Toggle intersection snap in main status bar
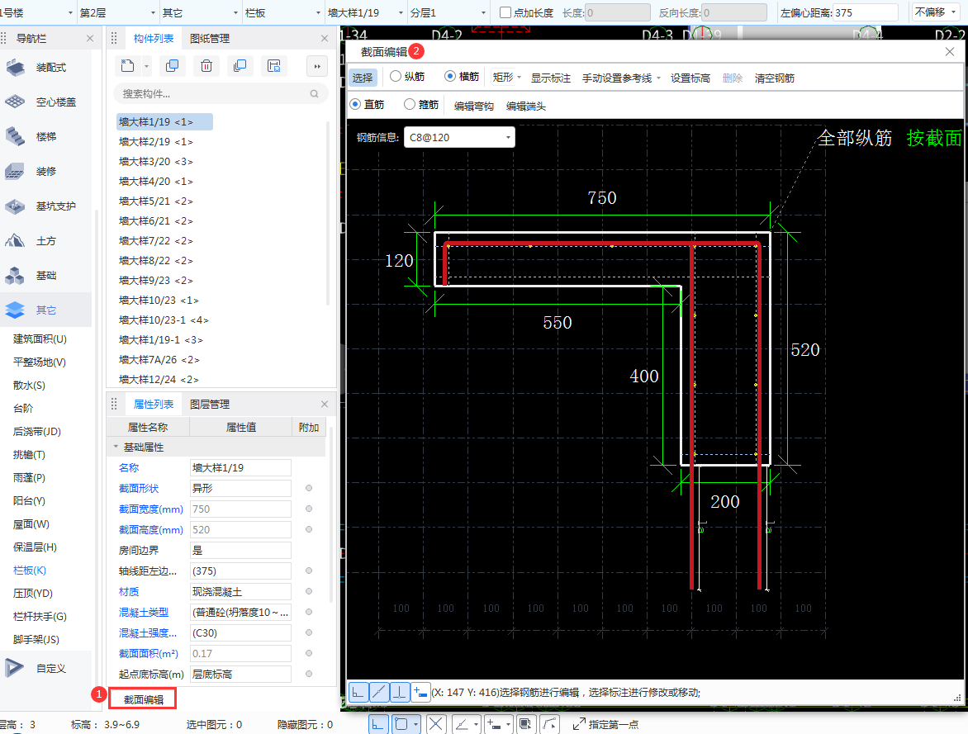Viewport: 968px width, 734px height. tap(435, 724)
